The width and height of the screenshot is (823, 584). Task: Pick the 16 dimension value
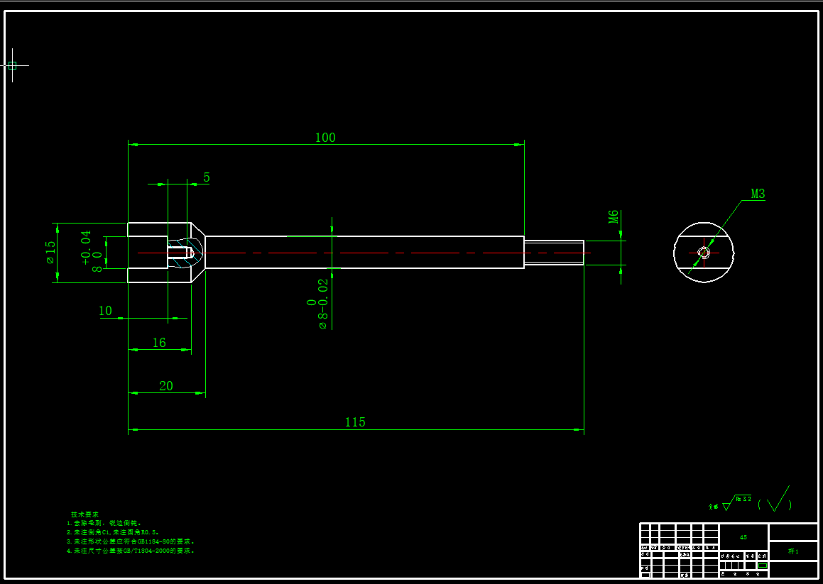[159, 343]
